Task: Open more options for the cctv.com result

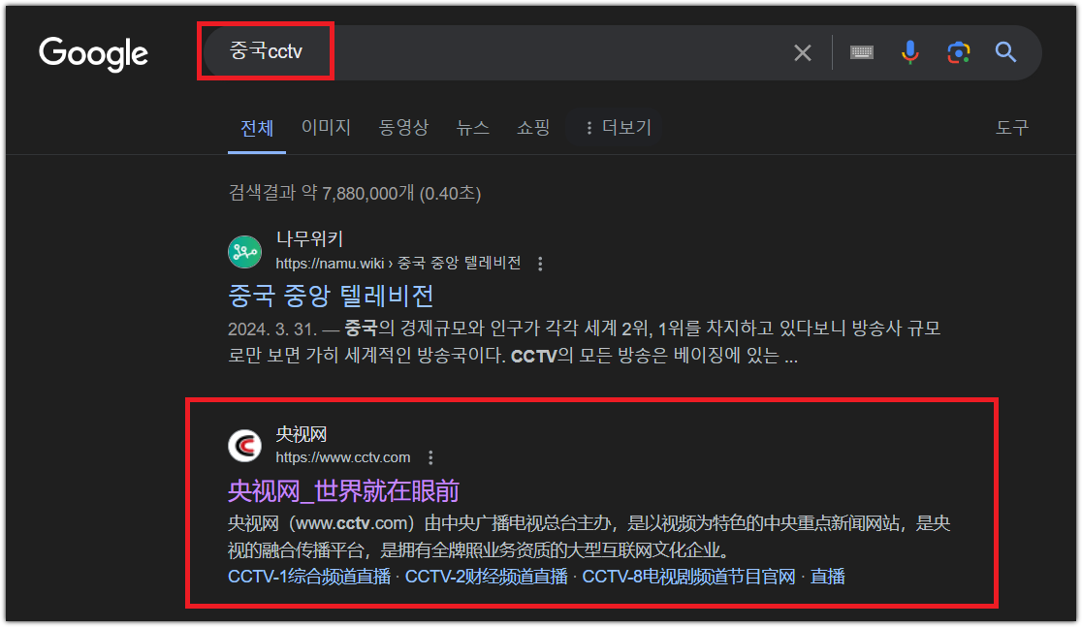Action: (430, 457)
